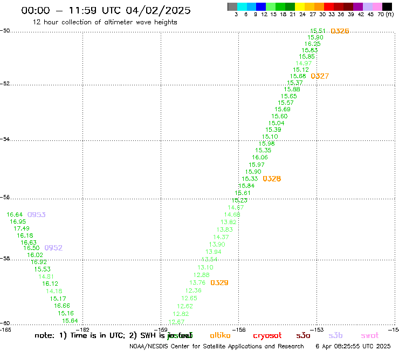This screenshot has width=399, height=351.
Task: Click the wave height value 15.04
Action: (x=277, y=123)
